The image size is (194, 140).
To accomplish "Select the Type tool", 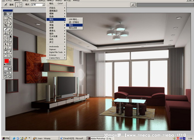I will (10, 44).
